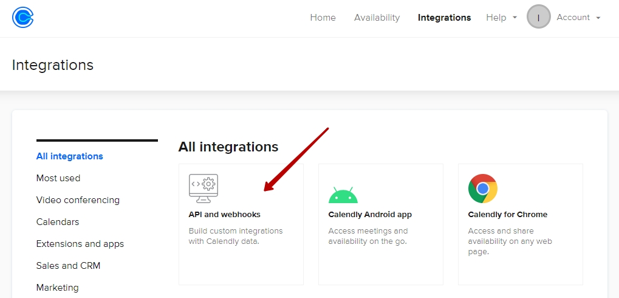Click the 'All integrations' section heading
The image size is (619, 298).
(x=228, y=147)
